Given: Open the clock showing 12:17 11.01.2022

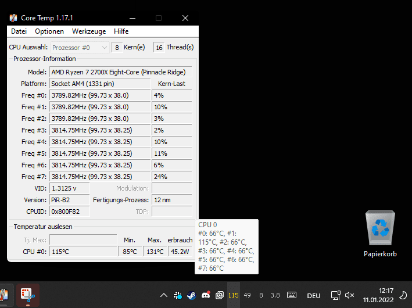Looking at the screenshot, I should point(378,295).
